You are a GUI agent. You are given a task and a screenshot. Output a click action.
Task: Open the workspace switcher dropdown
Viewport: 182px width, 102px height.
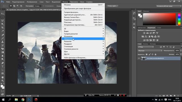(169, 6)
